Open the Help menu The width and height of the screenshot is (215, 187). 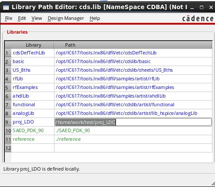click(95, 18)
